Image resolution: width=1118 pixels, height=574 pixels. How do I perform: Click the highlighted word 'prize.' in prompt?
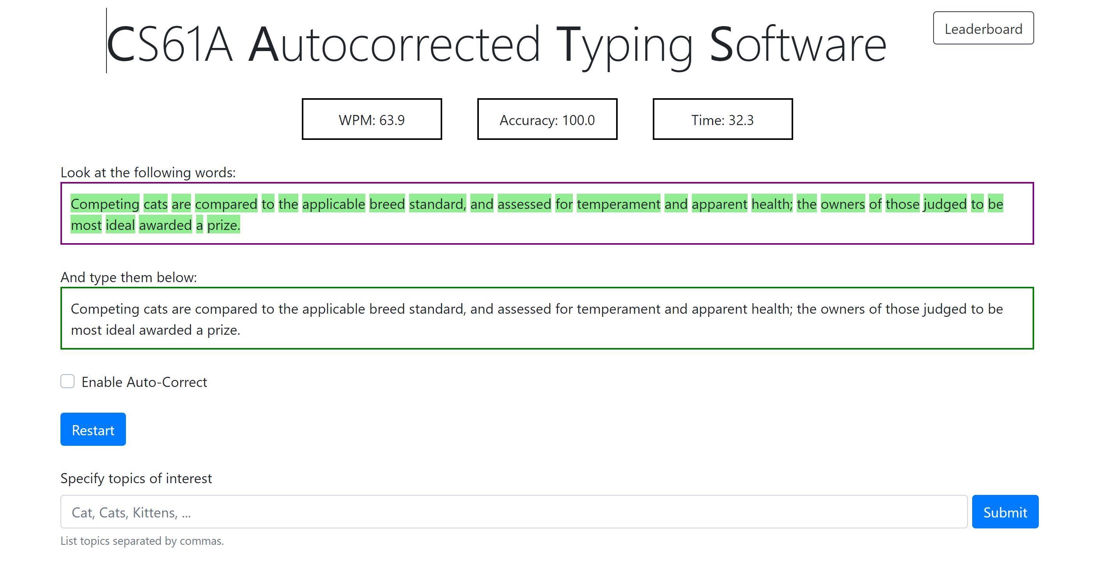coord(223,225)
